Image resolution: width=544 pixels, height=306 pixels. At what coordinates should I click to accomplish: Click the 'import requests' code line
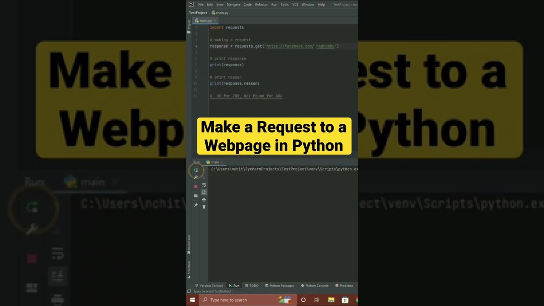pos(227,27)
